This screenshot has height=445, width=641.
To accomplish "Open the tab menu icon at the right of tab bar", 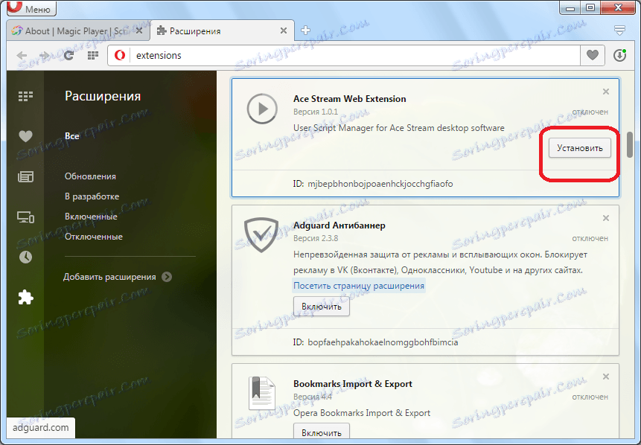I will point(619,31).
